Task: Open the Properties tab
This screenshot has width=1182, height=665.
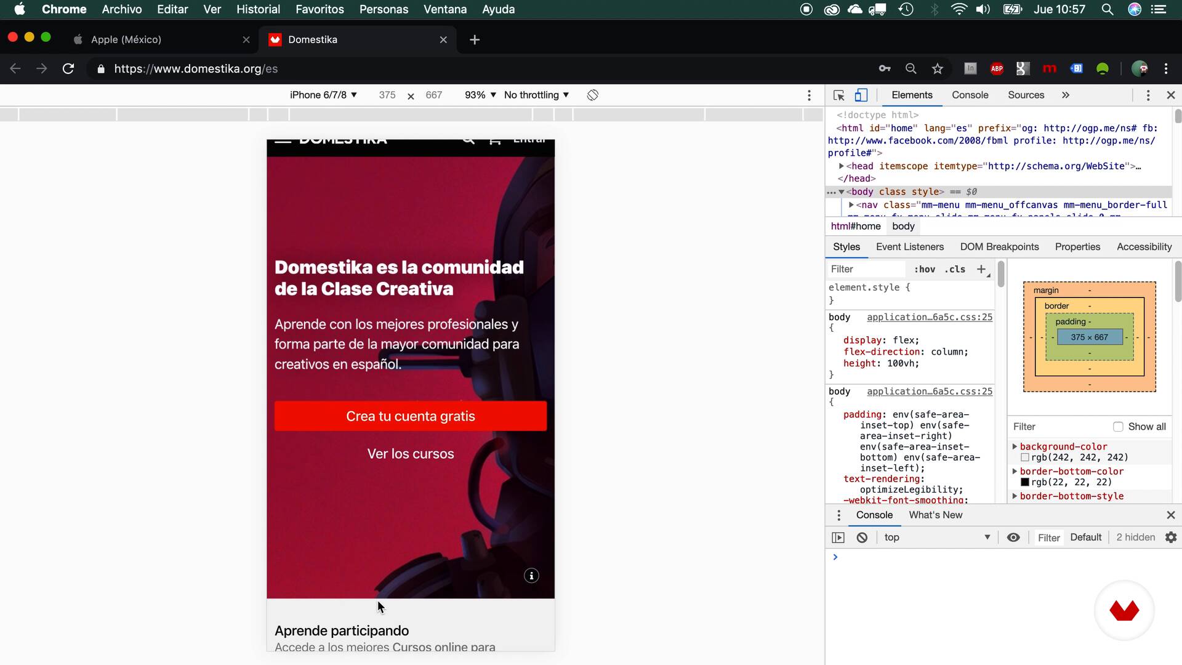Action: click(1077, 247)
